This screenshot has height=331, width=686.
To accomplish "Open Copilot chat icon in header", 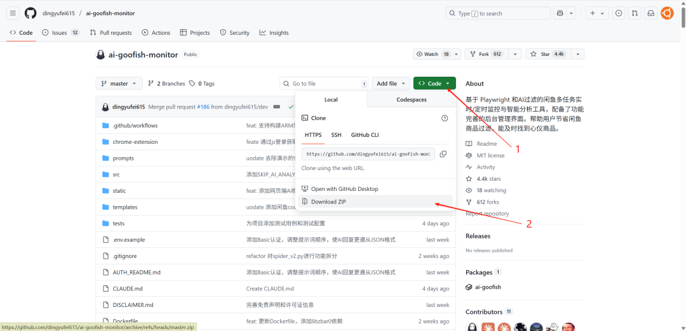I will click(560, 13).
